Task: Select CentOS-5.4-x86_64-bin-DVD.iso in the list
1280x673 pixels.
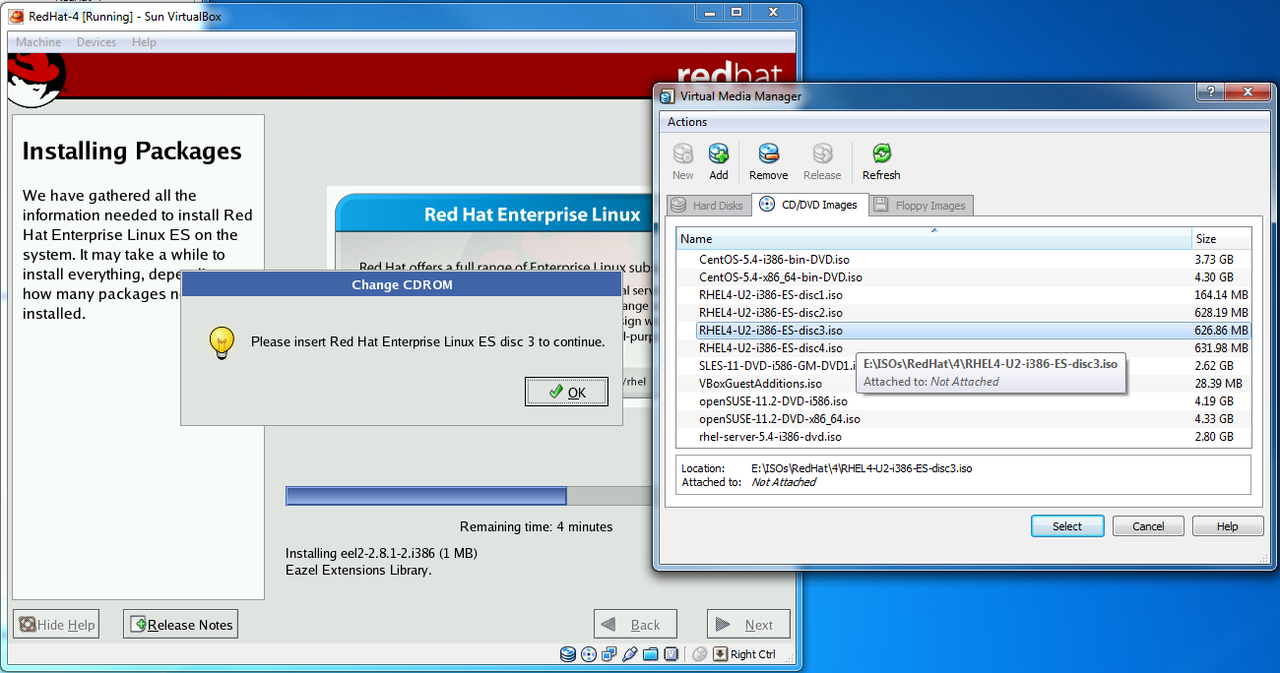Action: click(x=963, y=277)
